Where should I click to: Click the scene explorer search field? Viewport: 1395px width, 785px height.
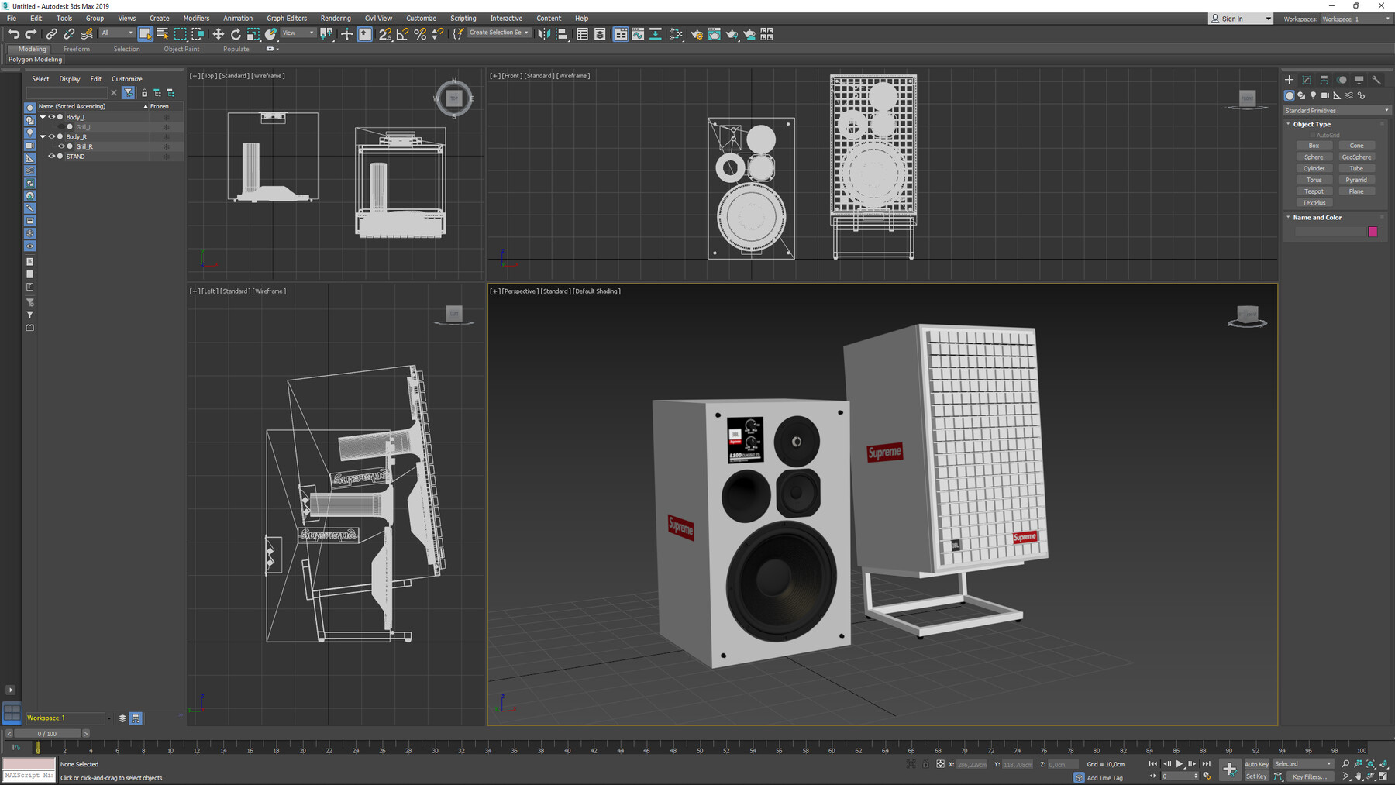click(67, 93)
